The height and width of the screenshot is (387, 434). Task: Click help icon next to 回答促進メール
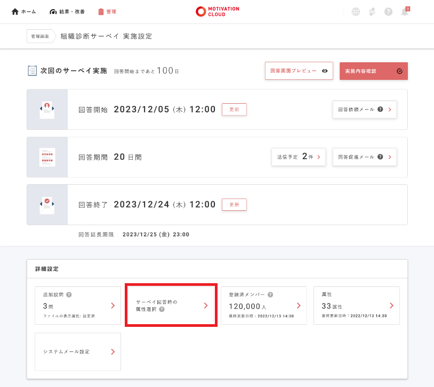pos(380,157)
